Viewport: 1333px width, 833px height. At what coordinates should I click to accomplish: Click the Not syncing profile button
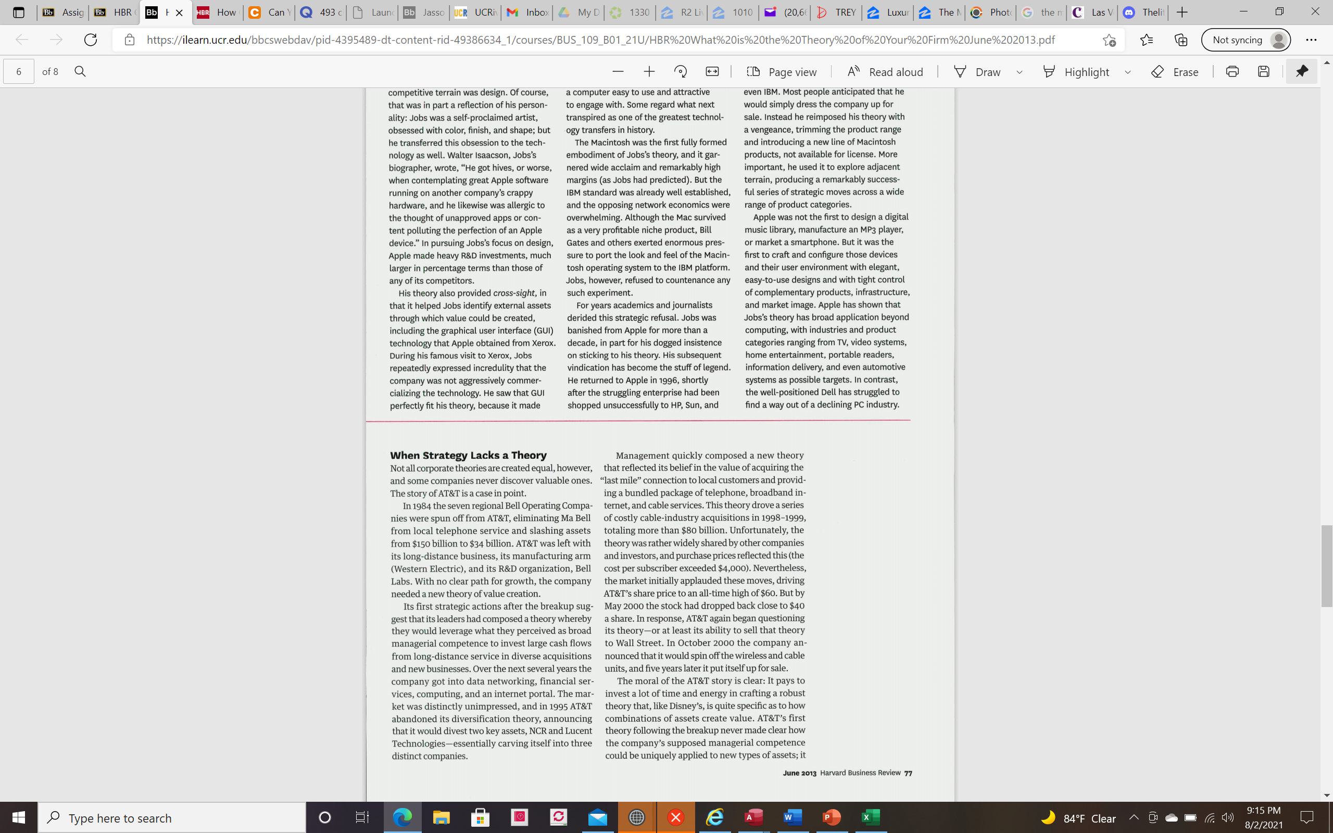[1246, 40]
